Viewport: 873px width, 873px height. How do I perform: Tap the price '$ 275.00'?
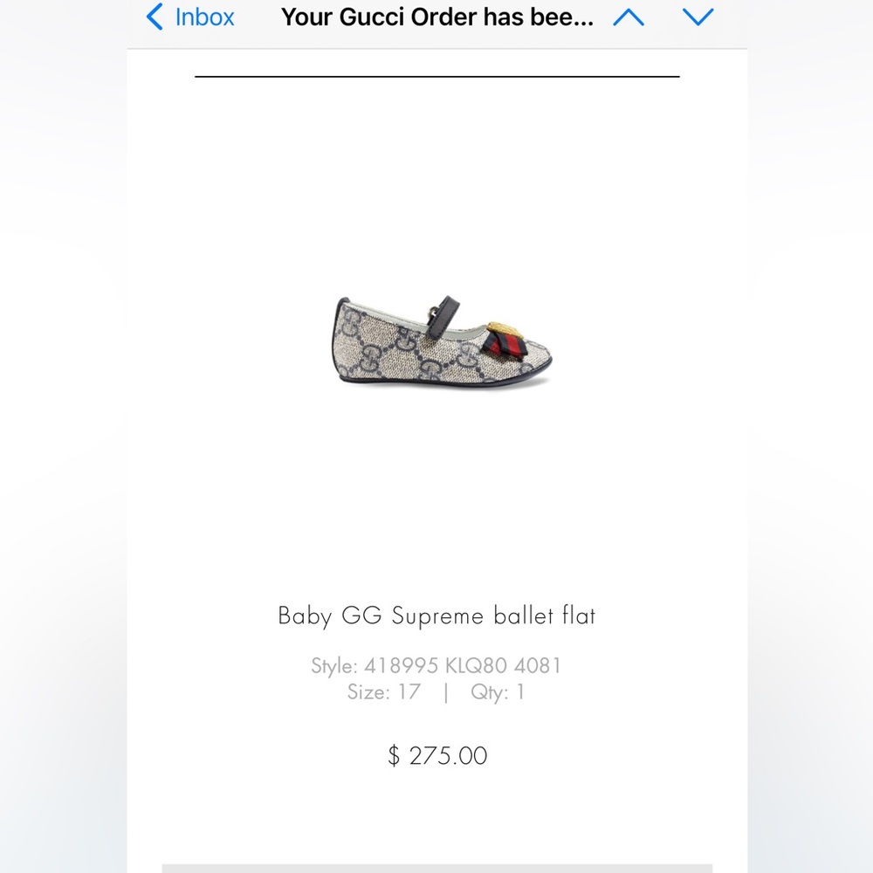click(x=438, y=756)
